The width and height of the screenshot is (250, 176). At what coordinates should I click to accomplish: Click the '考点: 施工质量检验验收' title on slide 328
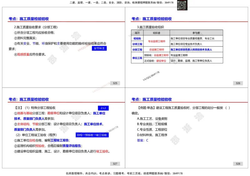click(152, 100)
